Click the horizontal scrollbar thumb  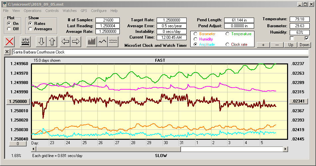point(108,149)
